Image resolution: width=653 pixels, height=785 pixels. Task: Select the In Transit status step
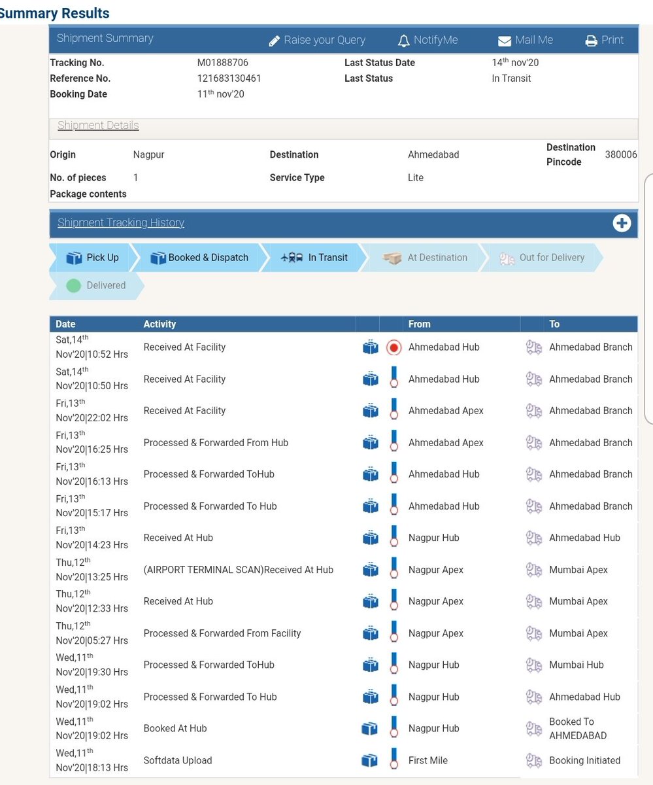314,258
